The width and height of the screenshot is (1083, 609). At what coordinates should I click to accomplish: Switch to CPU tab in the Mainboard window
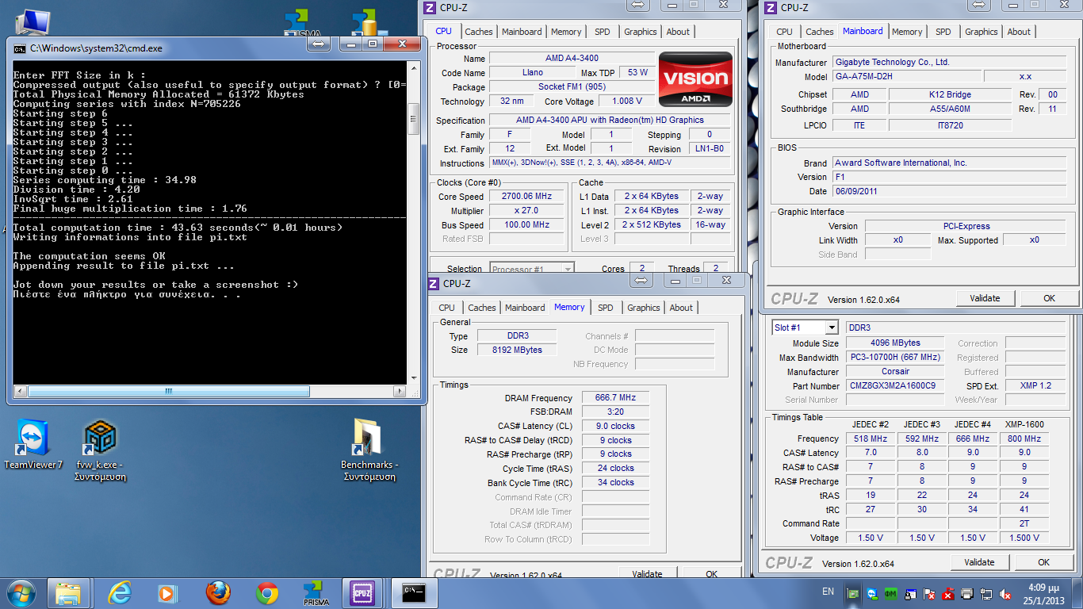[x=785, y=32]
